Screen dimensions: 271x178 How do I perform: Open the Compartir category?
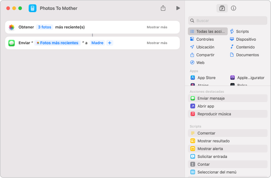202,55
